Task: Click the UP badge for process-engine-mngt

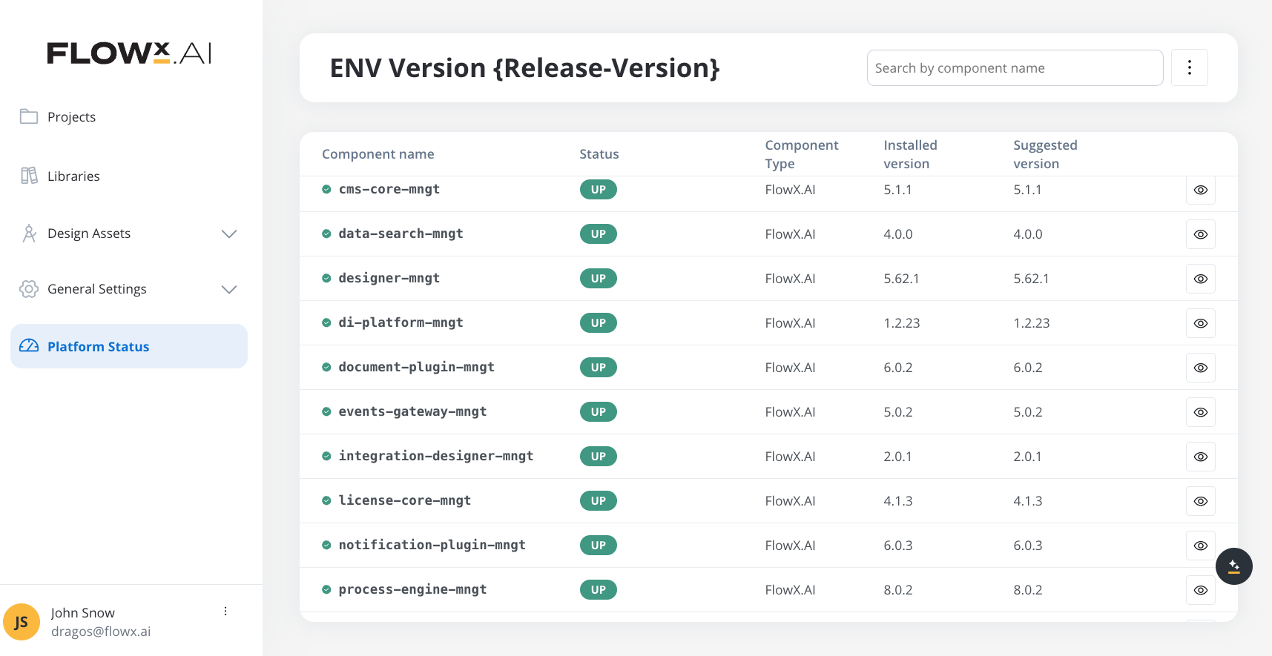Action: click(x=599, y=590)
